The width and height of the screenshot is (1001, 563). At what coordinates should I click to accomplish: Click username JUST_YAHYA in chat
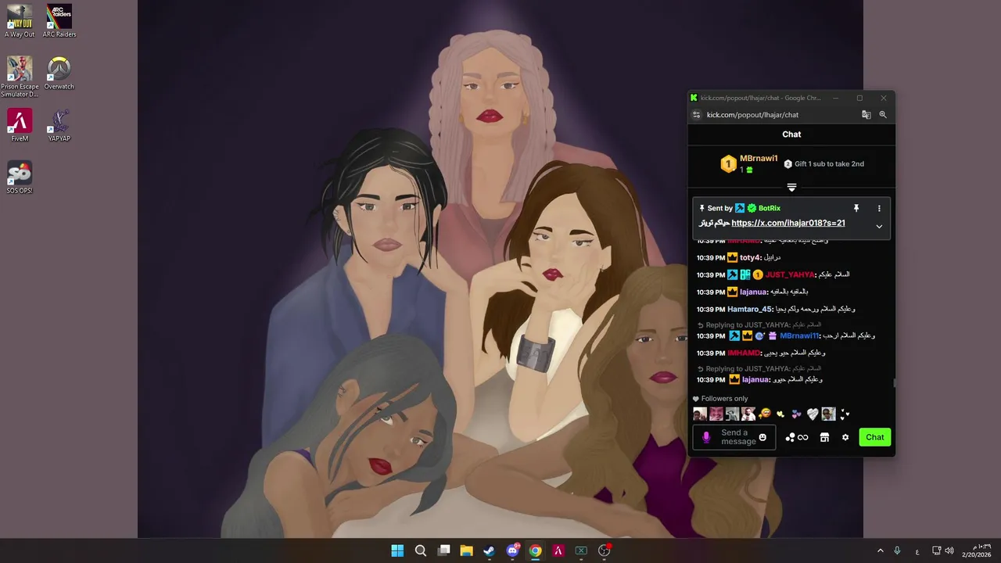tap(791, 274)
